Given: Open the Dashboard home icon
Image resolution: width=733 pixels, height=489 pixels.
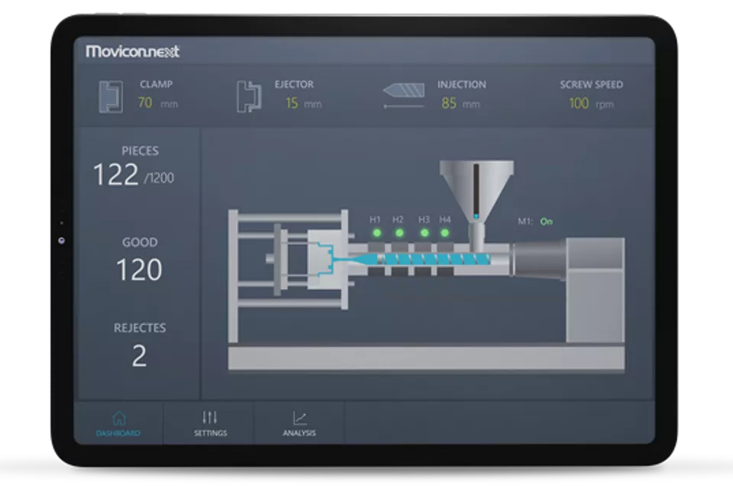Looking at the screenshot, I should [119, 418].
